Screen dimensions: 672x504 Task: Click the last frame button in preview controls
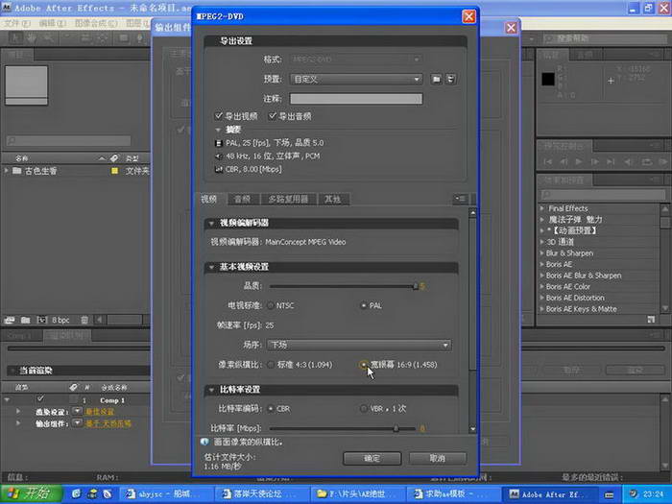[611, 161]
